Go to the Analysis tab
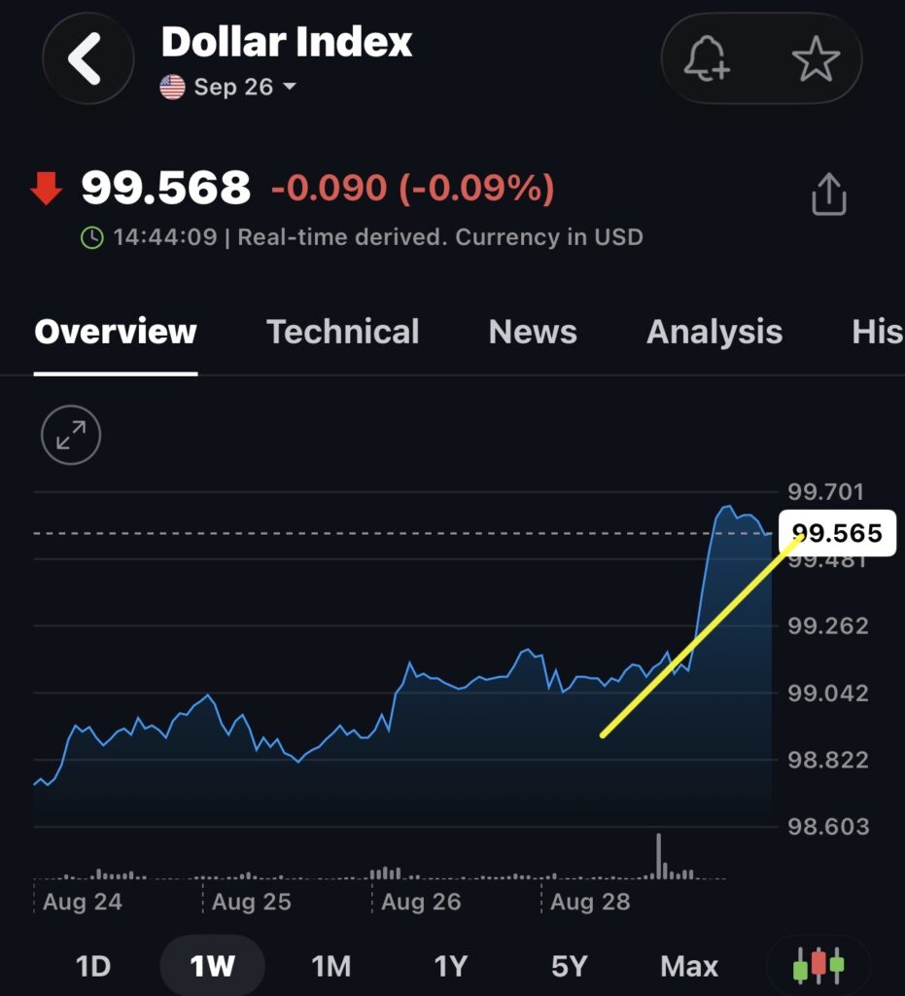Screen dimensions: 905x996 pos(714,332)
